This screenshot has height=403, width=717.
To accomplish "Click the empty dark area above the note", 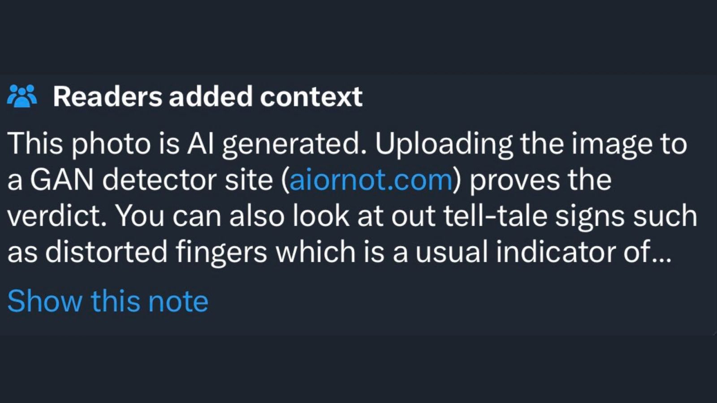I will [x=358, y=36].
